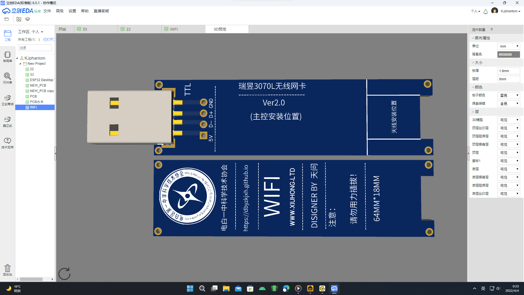The height and width of the screenshot is (295, 524).
Task: Click the document view toolbar icon
Action: [19, 19]
